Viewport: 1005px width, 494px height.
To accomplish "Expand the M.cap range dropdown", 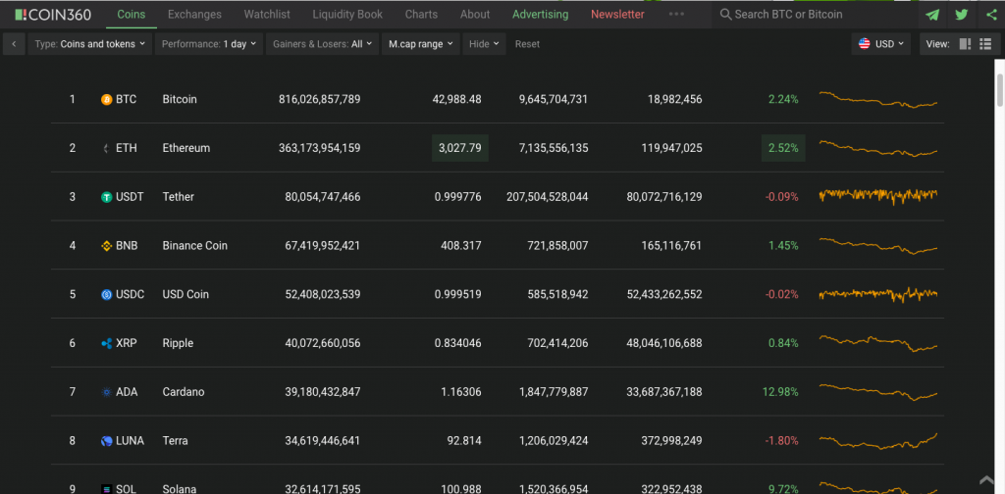I will [421, 44].
